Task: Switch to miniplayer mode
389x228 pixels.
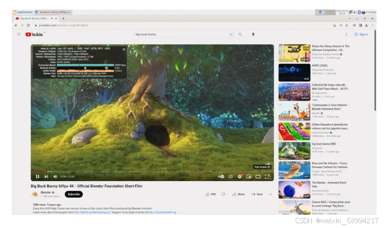Action: click(x=249, y=177)
